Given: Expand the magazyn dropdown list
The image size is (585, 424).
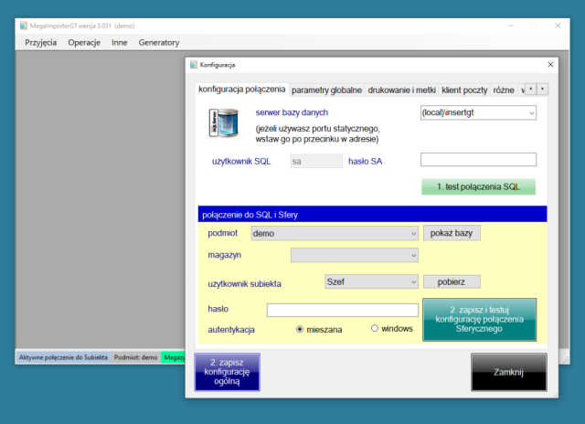Looking at the screenshot, I should click(355, 255).
